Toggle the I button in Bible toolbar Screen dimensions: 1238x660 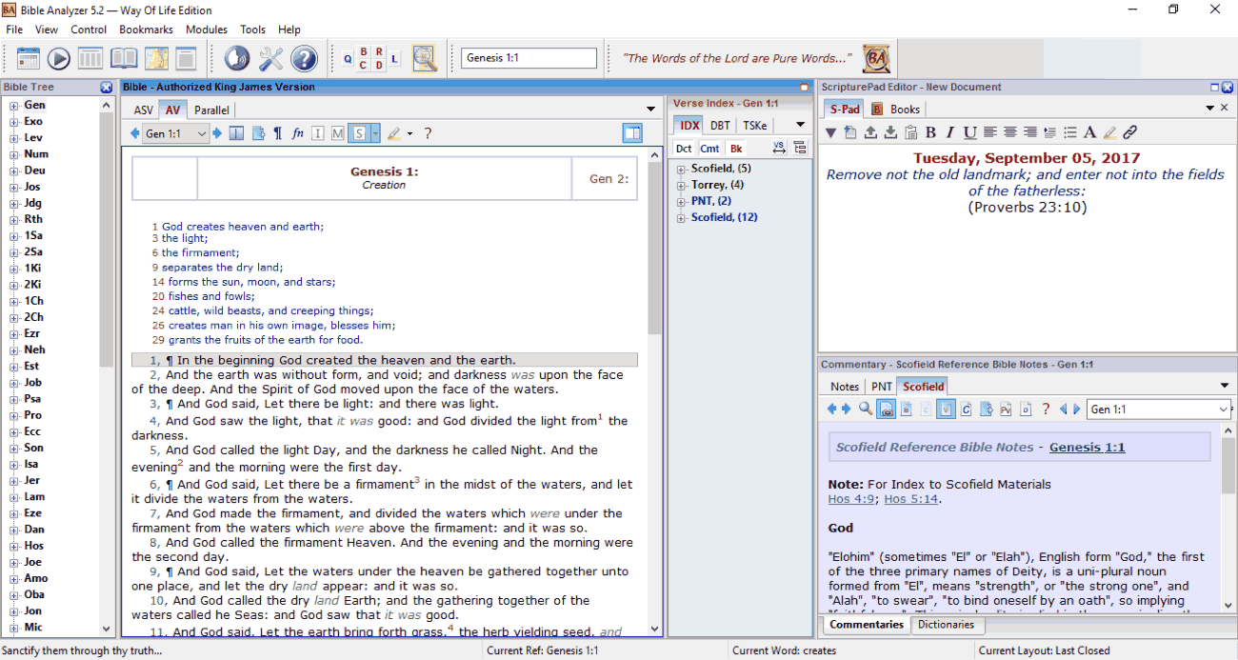(x=318, y=133)
